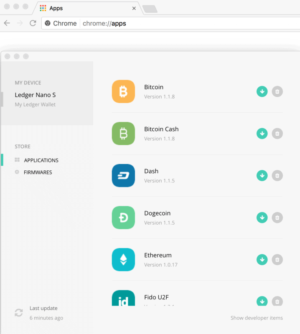Screen dimensions: 300x334
Task: Click the Dash app name
Action: pos(151,171)
